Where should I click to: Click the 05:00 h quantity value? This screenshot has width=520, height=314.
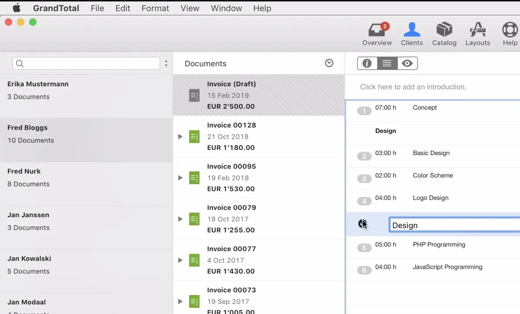[386, 244]
